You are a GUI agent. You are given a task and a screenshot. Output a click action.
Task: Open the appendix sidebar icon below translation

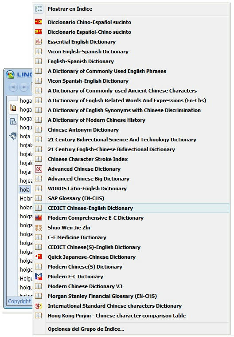click(13, 136)
